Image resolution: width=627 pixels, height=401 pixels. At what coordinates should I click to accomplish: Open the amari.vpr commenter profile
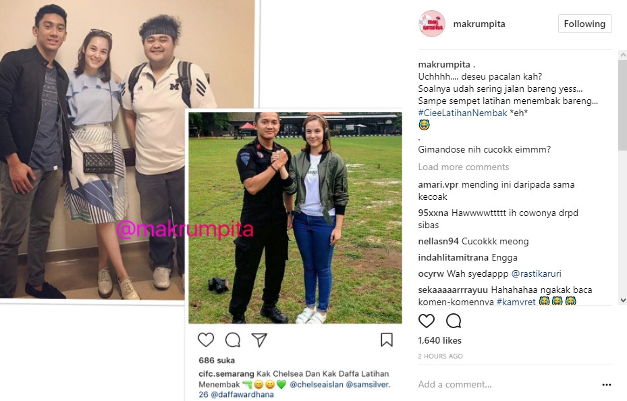point(439,185)
